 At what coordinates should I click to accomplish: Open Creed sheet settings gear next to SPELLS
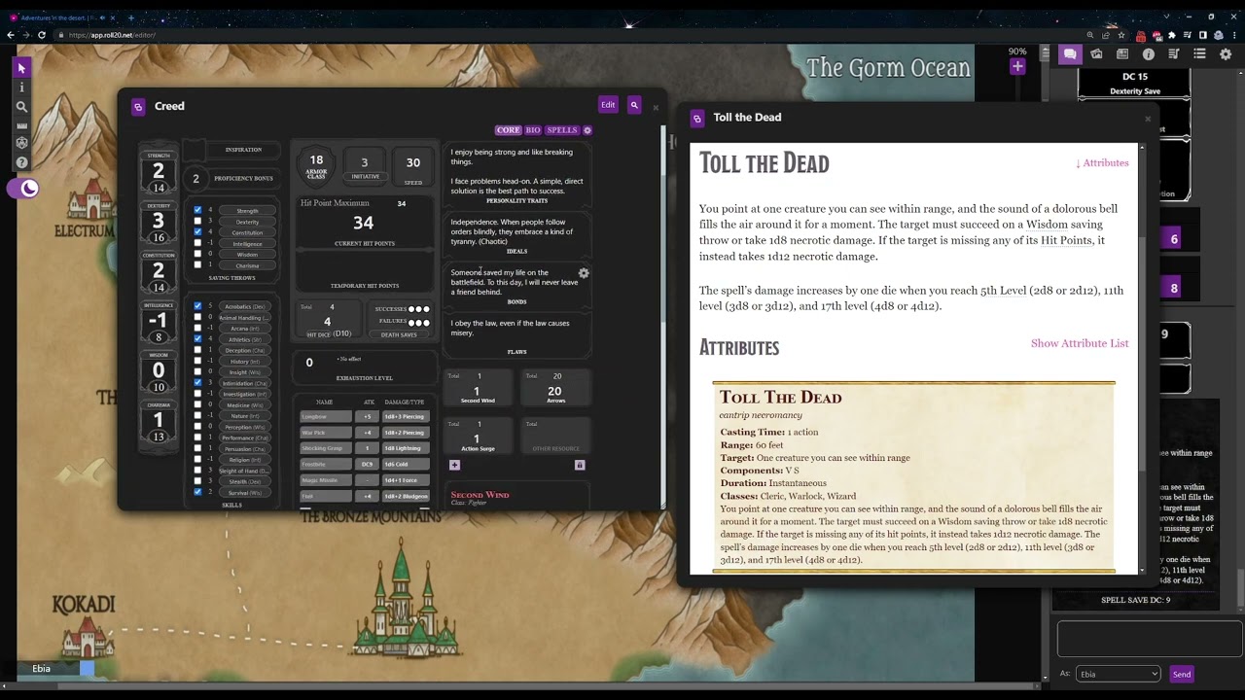[x=587, y=130]
